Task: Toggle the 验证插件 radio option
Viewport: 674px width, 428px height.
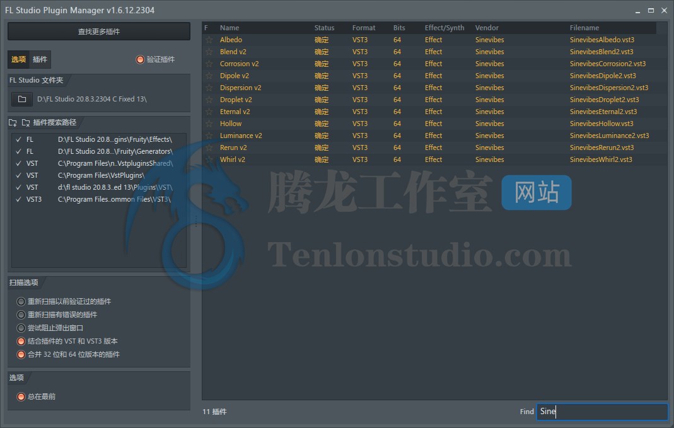Action: click(140, 59)
